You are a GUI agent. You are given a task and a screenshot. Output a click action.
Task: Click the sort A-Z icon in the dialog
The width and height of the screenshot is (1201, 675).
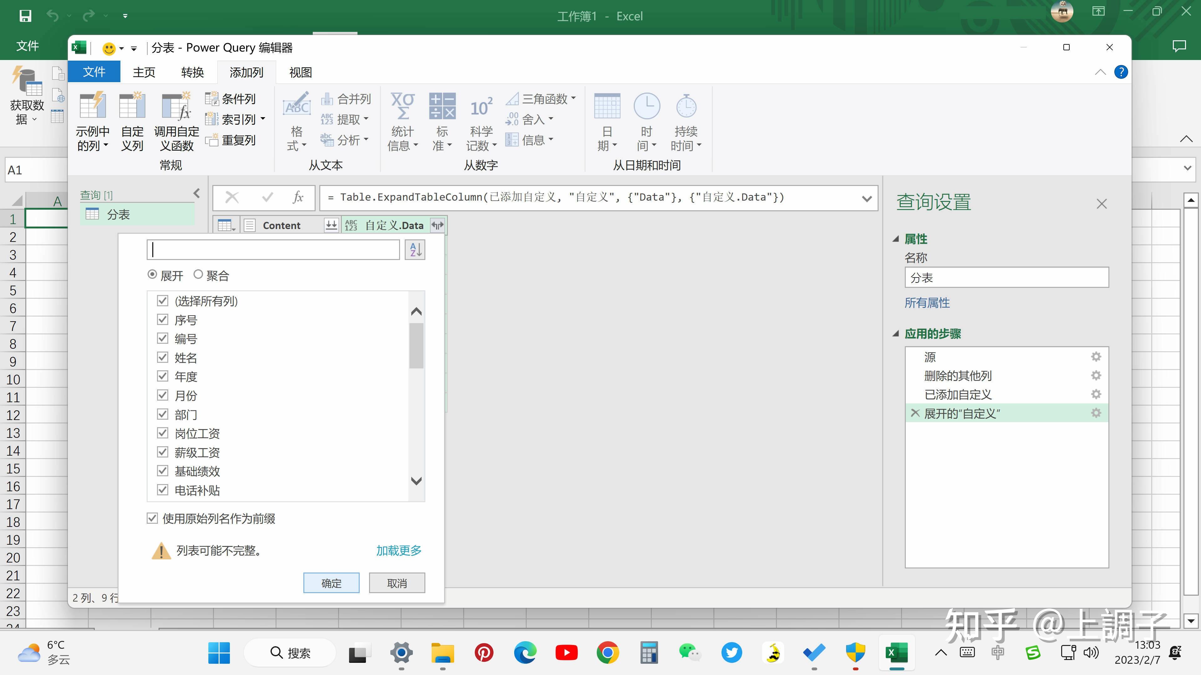click(414, 250)
